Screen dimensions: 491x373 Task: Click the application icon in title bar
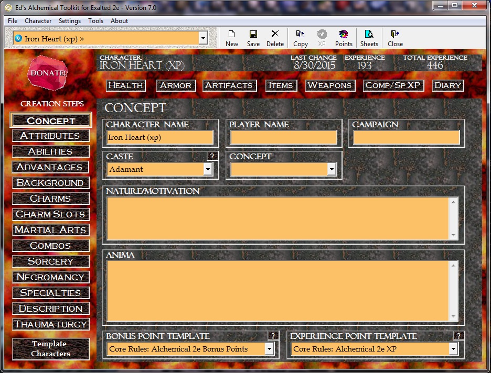pyautogui.click(x=8, y=7)
